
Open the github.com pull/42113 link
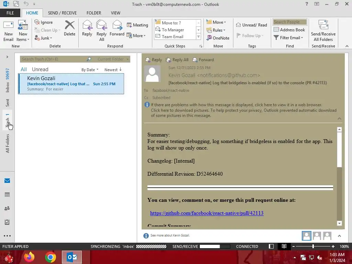(x=207, y=213)
